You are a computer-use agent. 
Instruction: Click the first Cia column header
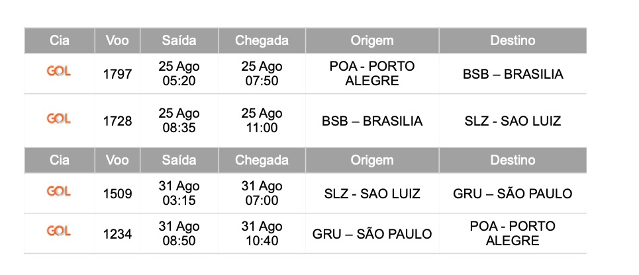pos(60,40)
